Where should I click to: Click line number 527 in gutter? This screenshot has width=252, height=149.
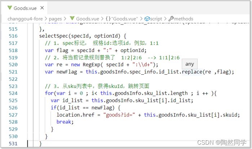(13, 115)
